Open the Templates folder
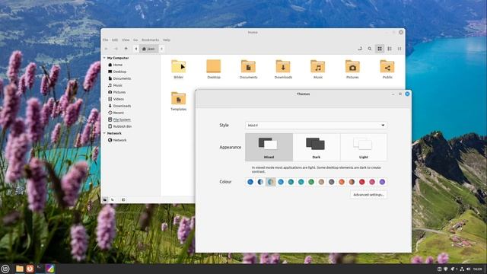 [x=179, y=101]
